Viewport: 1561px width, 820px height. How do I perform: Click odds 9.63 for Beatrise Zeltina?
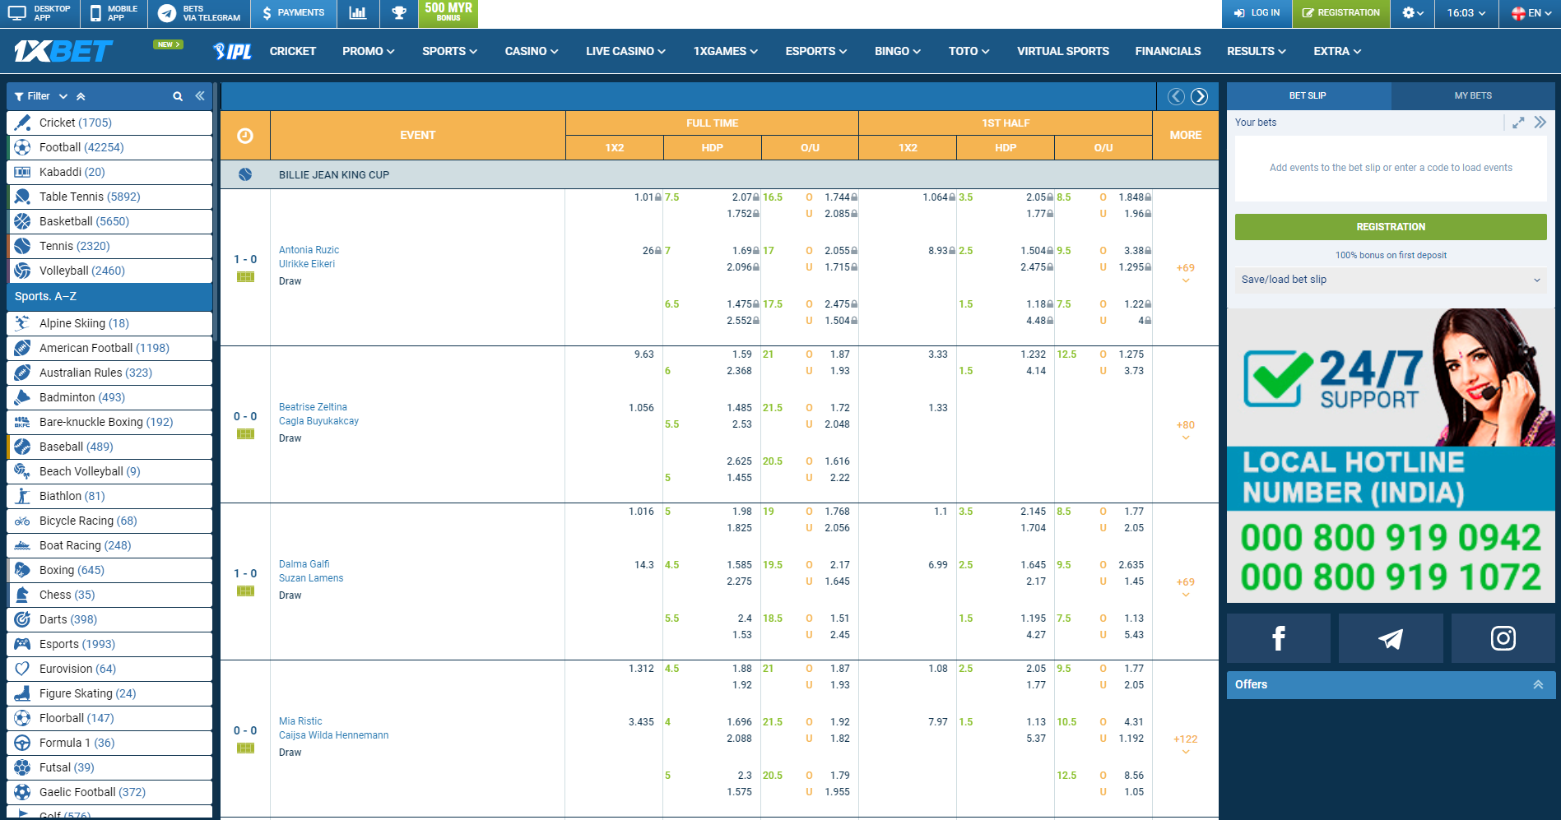point(643,354)
